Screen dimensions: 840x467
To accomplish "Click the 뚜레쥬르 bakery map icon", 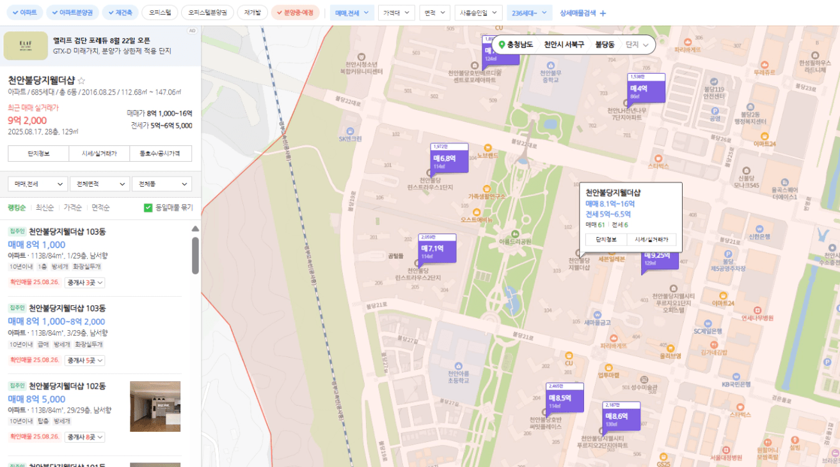I will point(765,64).
